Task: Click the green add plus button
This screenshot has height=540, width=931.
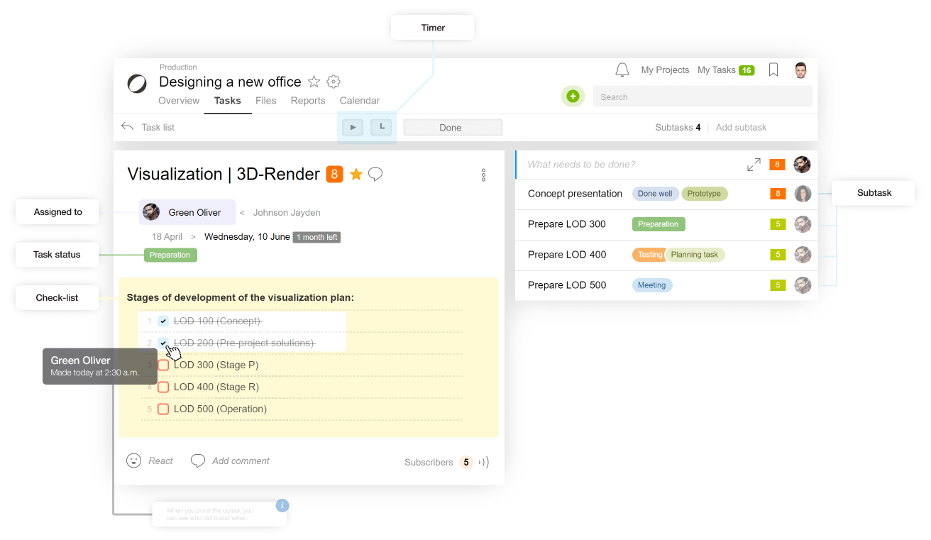Action: click(x=573, y=97)
